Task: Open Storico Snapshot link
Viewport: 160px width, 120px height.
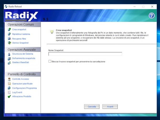Action: click(x=20, y=43)
